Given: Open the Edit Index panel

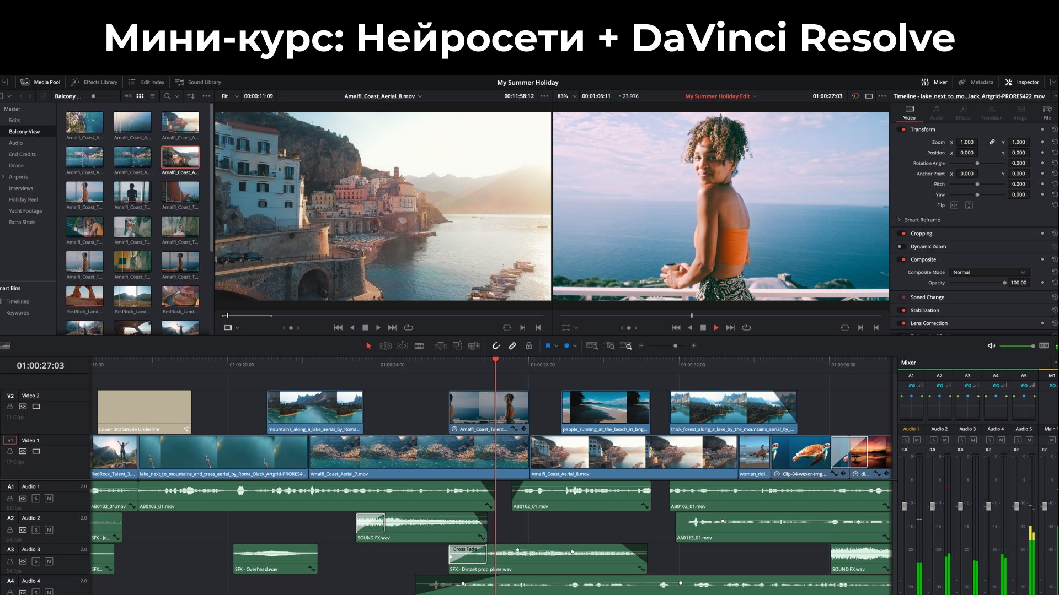Looking at the screenshot, I should (x=146, y=82).
